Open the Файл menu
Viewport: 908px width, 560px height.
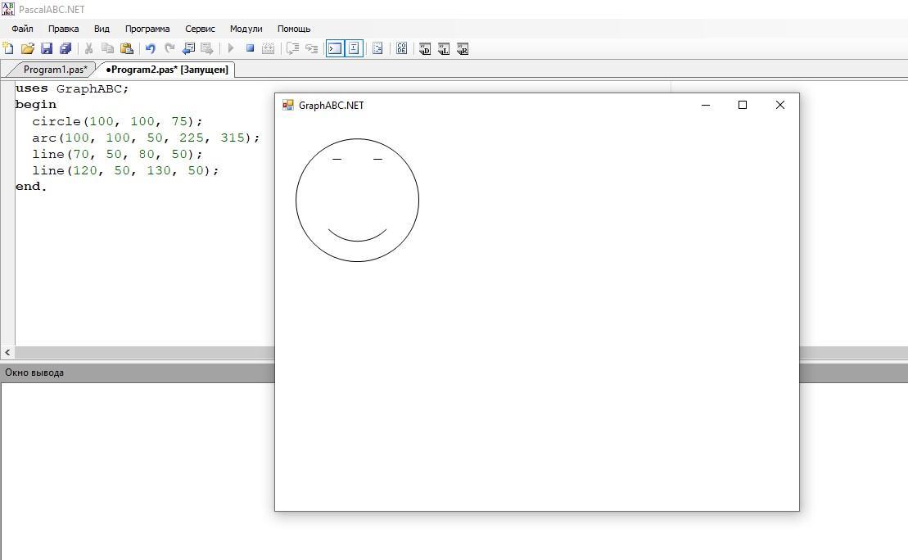coord(22,29)
